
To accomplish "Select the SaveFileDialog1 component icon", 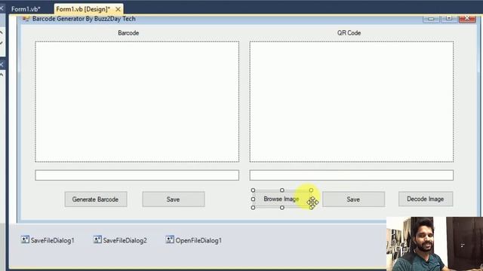I will (x=25, y=239).
